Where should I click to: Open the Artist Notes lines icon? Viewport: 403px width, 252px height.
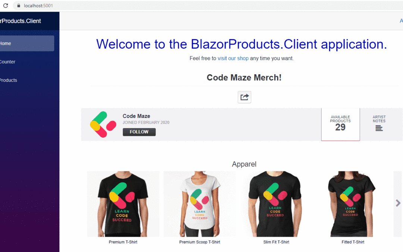tap(379, 128)
